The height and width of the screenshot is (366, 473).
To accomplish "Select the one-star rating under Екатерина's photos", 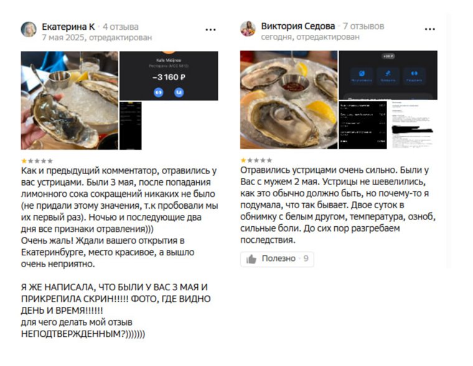I will coord(24,161).
